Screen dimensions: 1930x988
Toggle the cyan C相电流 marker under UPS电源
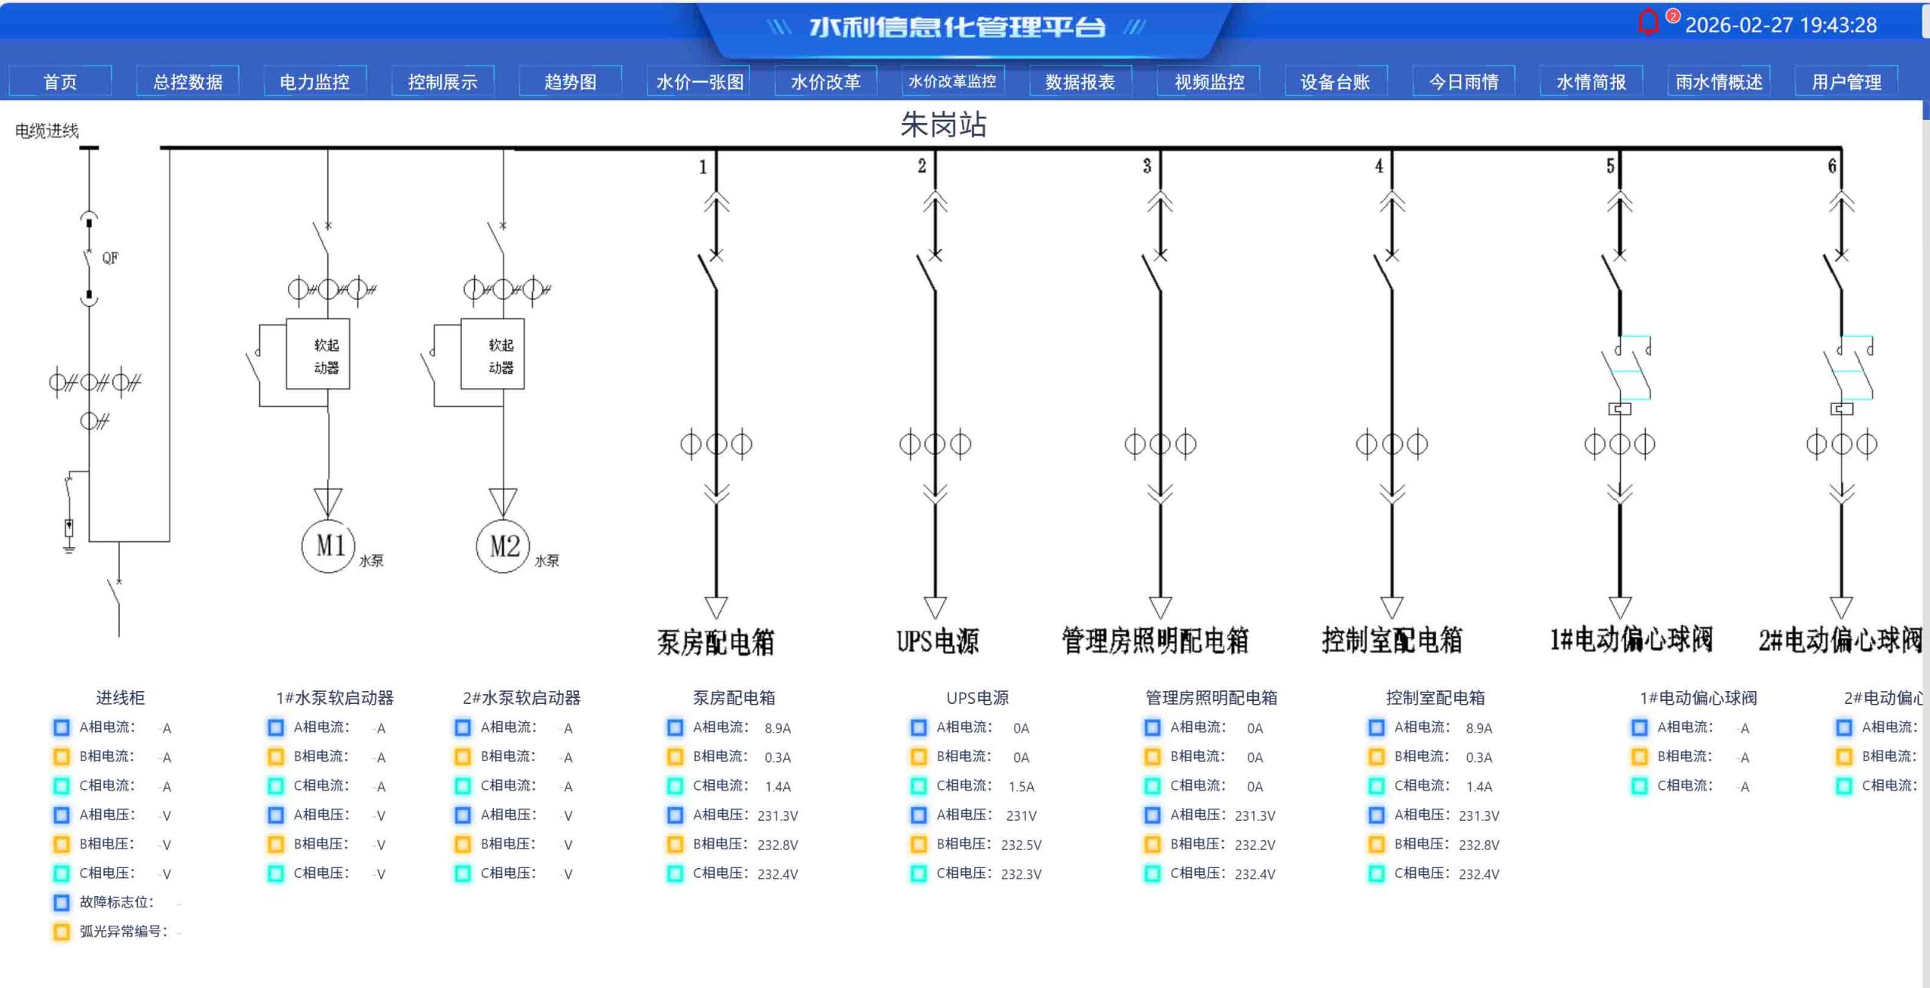(x=918, y=786)
